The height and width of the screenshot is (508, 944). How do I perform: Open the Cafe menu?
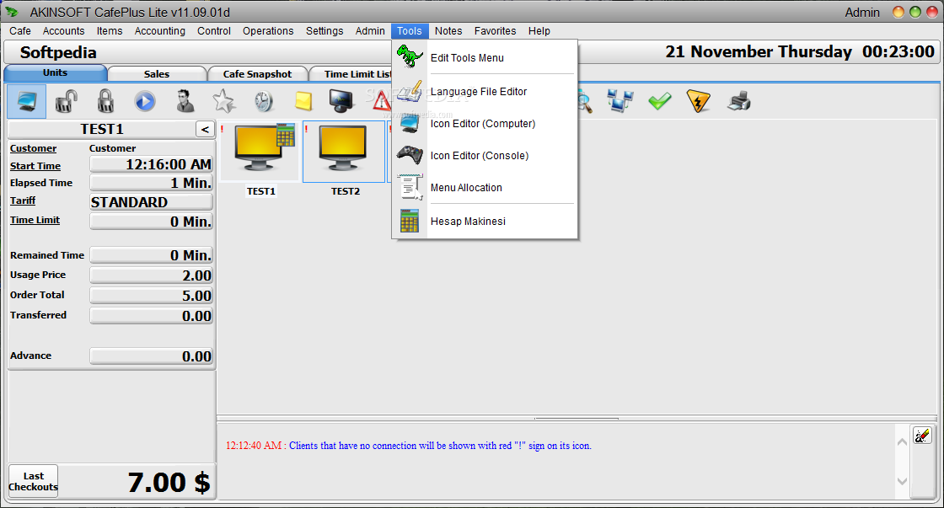(x=20, y=30)
